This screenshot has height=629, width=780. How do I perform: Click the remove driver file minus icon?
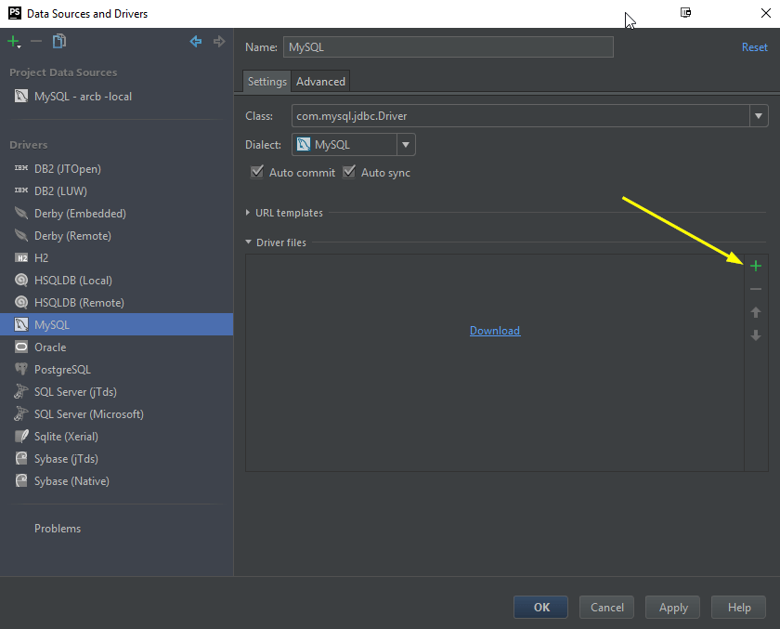[756, 289]
